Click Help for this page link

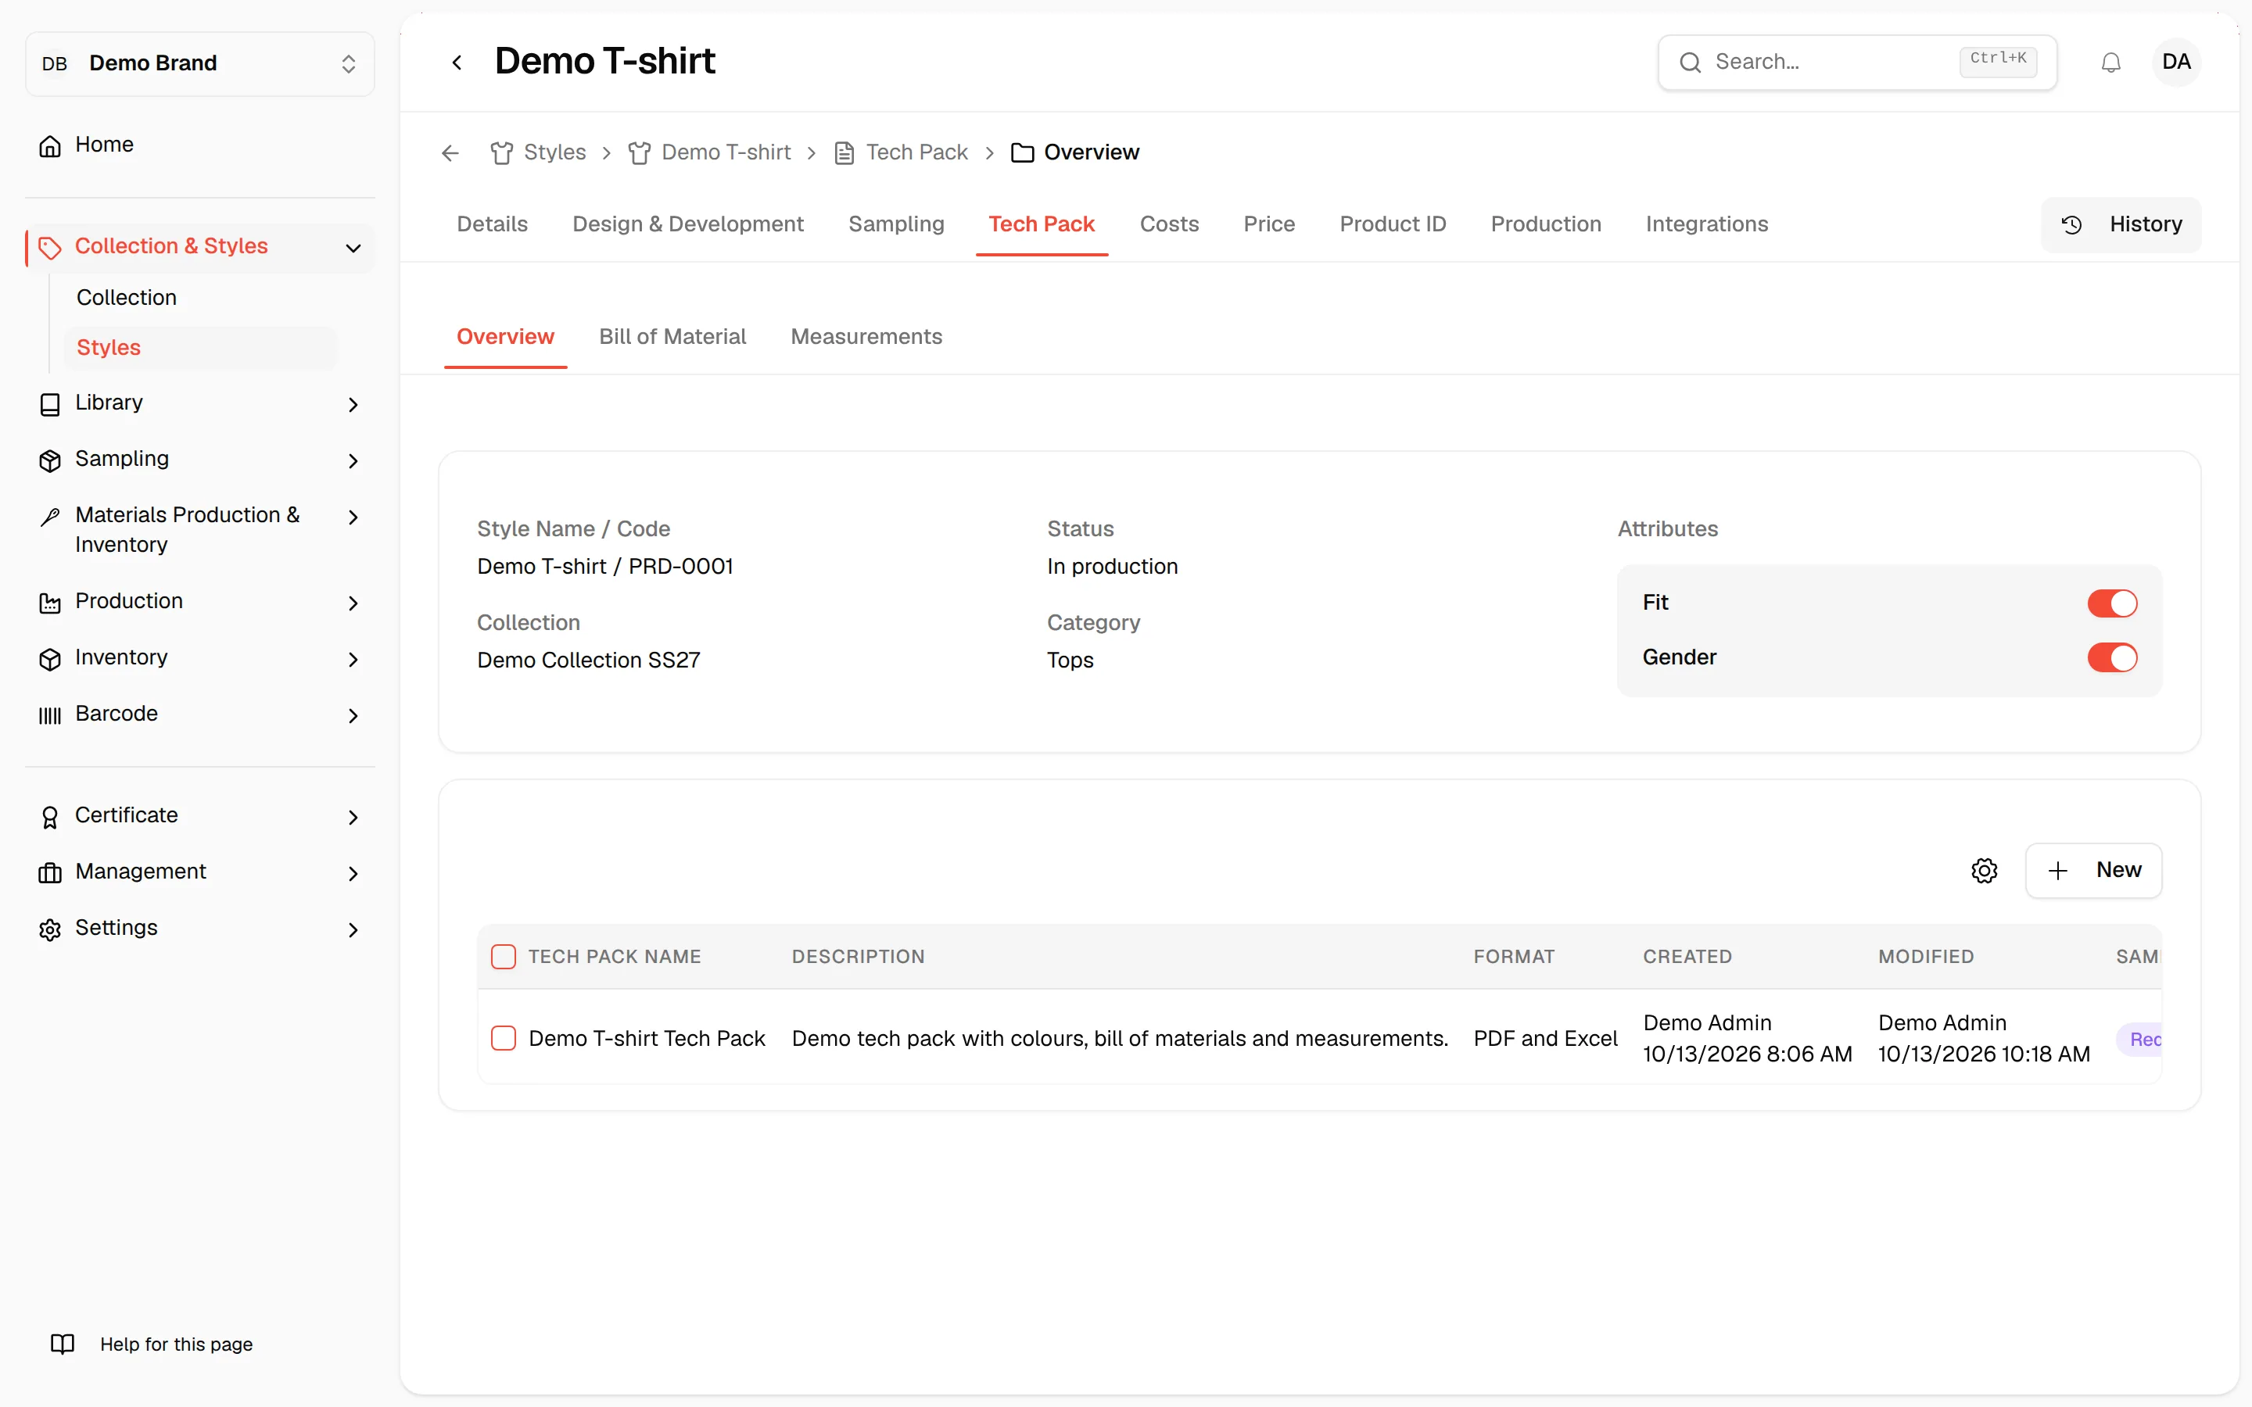(176, 1344)
